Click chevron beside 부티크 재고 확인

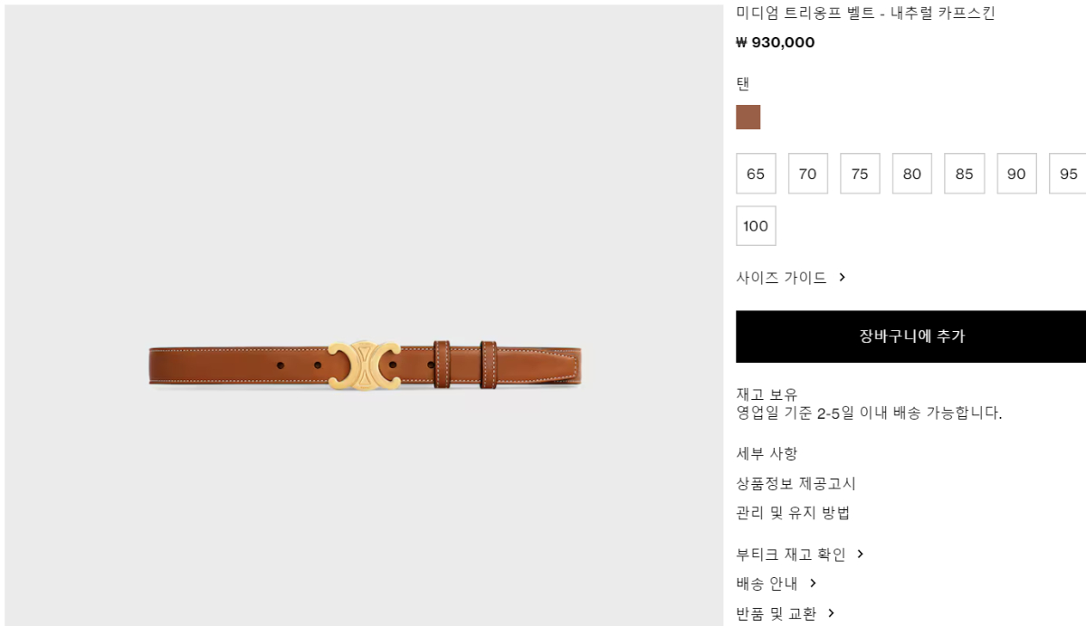tap(861, 555)
